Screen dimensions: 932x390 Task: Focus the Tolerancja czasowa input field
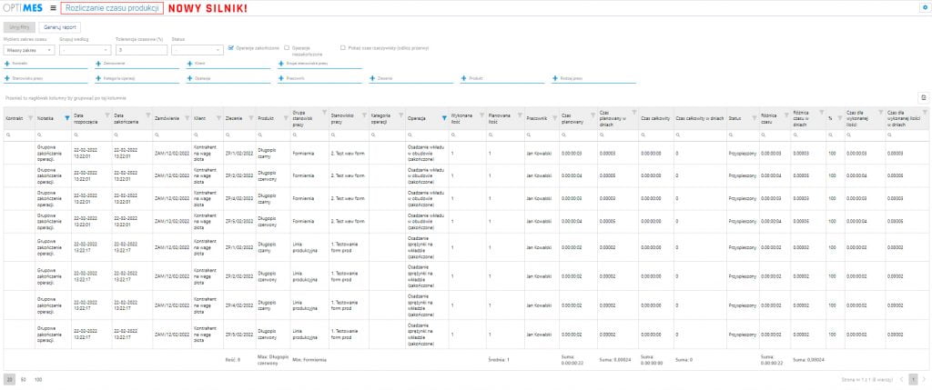[x=141, y=51]
